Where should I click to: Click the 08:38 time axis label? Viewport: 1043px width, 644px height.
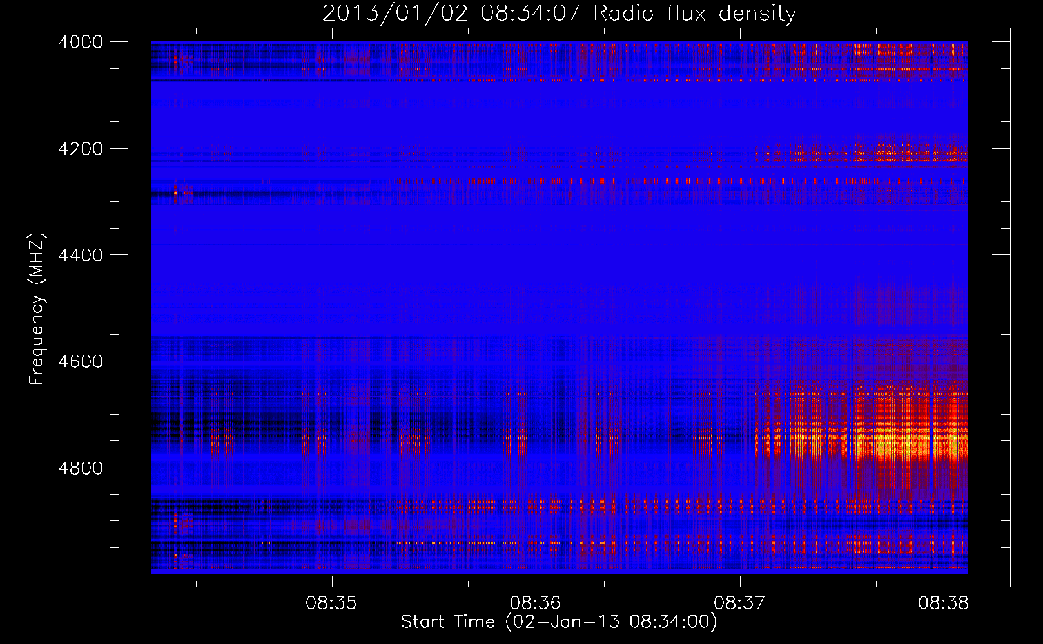944,603
